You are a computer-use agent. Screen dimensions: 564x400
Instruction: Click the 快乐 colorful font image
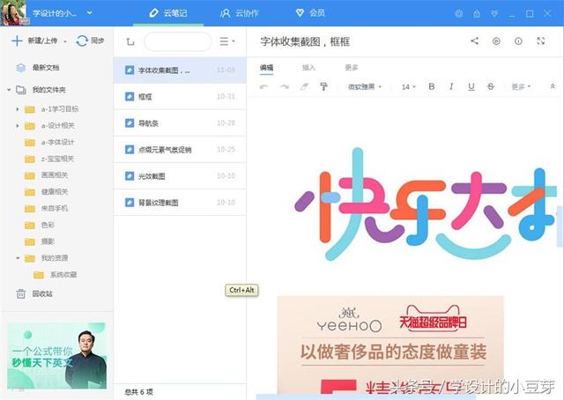click(x=425, y=204)
